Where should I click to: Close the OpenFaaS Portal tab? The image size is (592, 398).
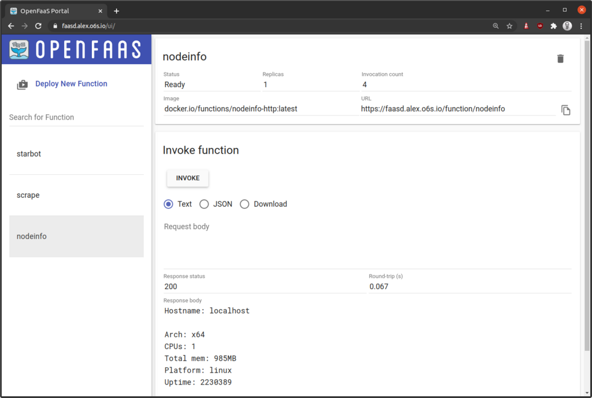point(100,11)
